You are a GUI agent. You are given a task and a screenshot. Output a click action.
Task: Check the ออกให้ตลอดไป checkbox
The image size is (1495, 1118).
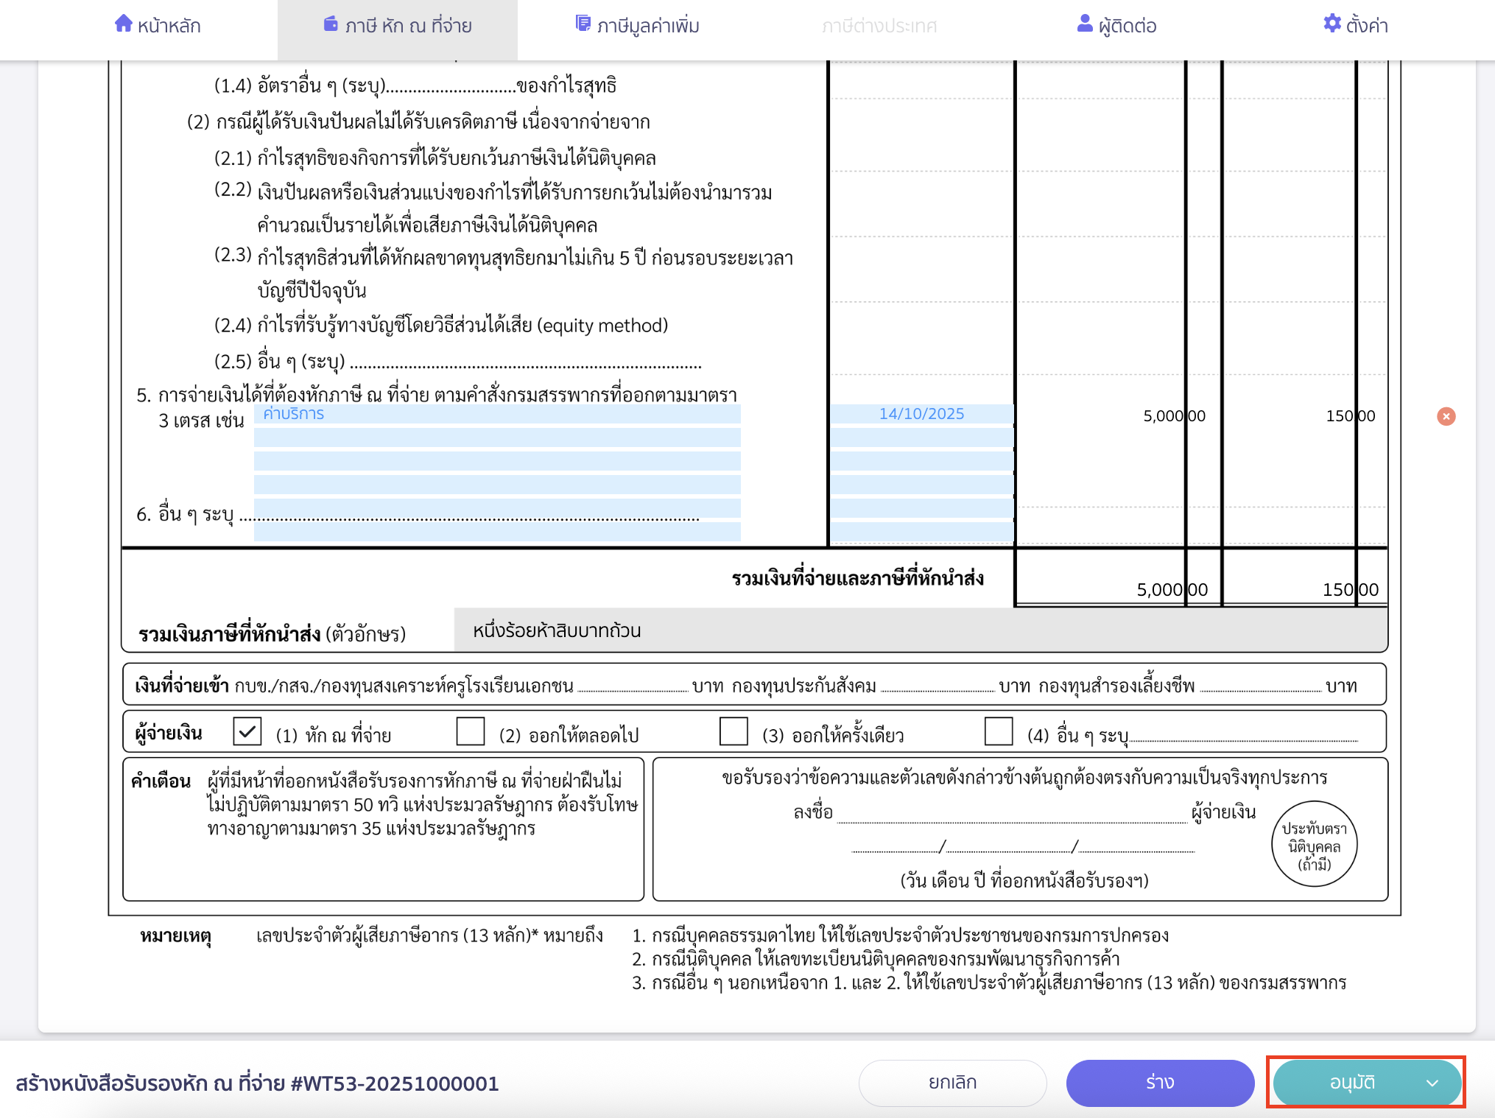click(469, 731)
